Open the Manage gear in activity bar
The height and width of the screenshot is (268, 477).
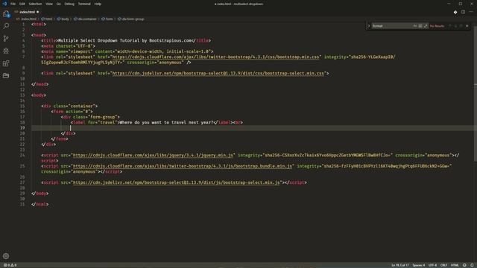point(6,256)
